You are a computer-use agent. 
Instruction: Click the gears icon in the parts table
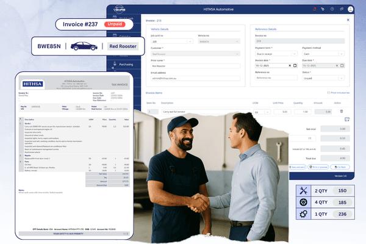(303, 214)
